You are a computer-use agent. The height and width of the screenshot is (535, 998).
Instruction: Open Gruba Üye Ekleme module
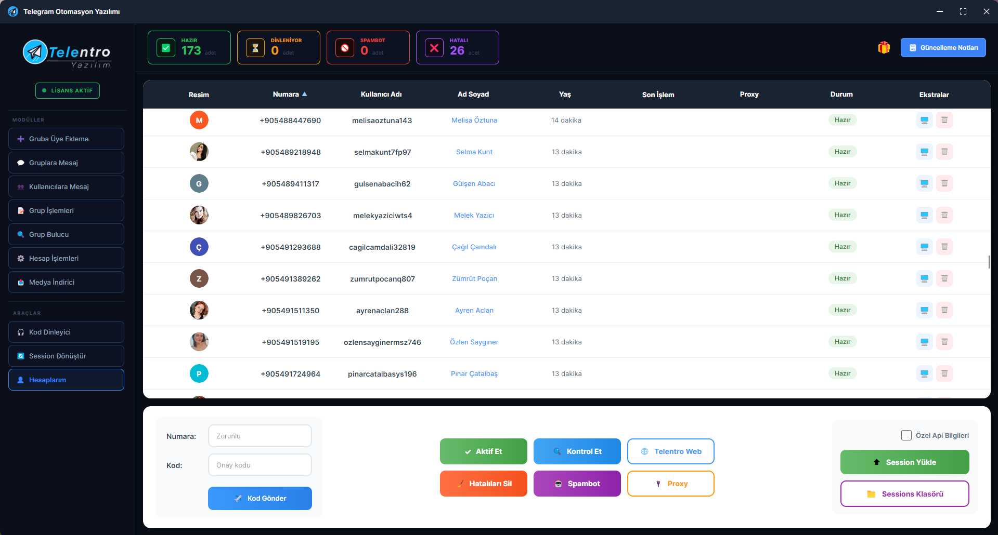(66, 139)
